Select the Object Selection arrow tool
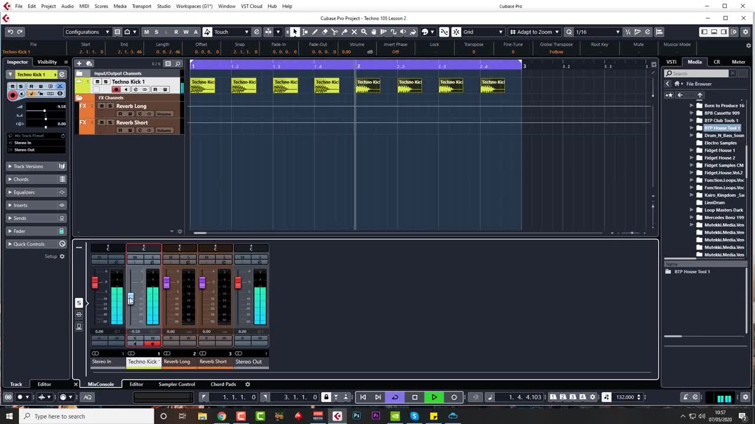This screenshot has height=424, width=755. click(295, 32)
